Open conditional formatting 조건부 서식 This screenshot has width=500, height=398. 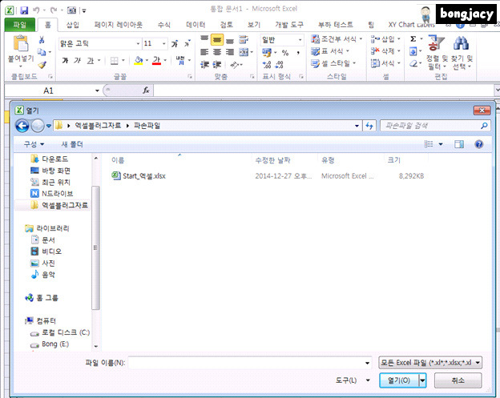click(337, 39)
